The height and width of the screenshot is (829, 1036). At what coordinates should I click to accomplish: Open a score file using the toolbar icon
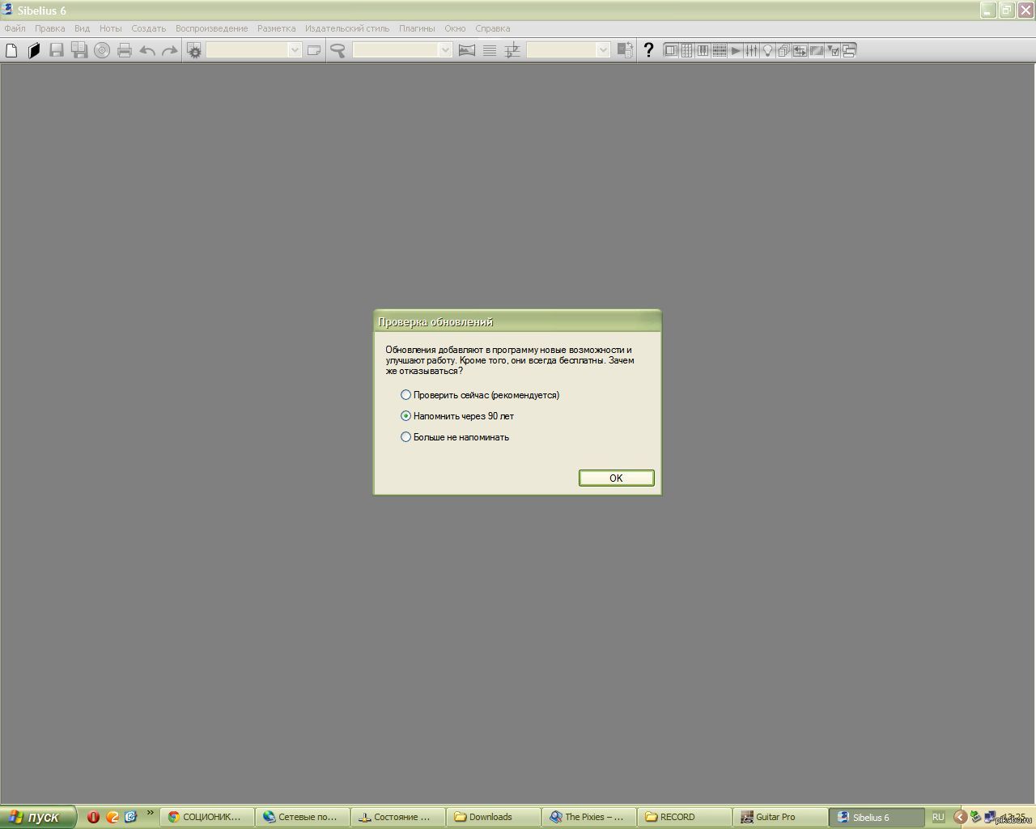[34, 50]
